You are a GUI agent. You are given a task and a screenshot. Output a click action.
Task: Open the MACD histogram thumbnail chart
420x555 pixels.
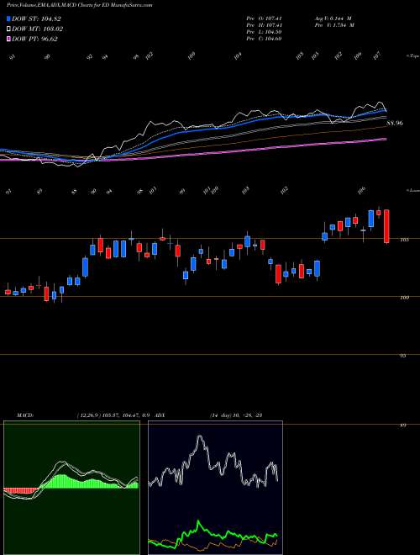pos(71,488)
